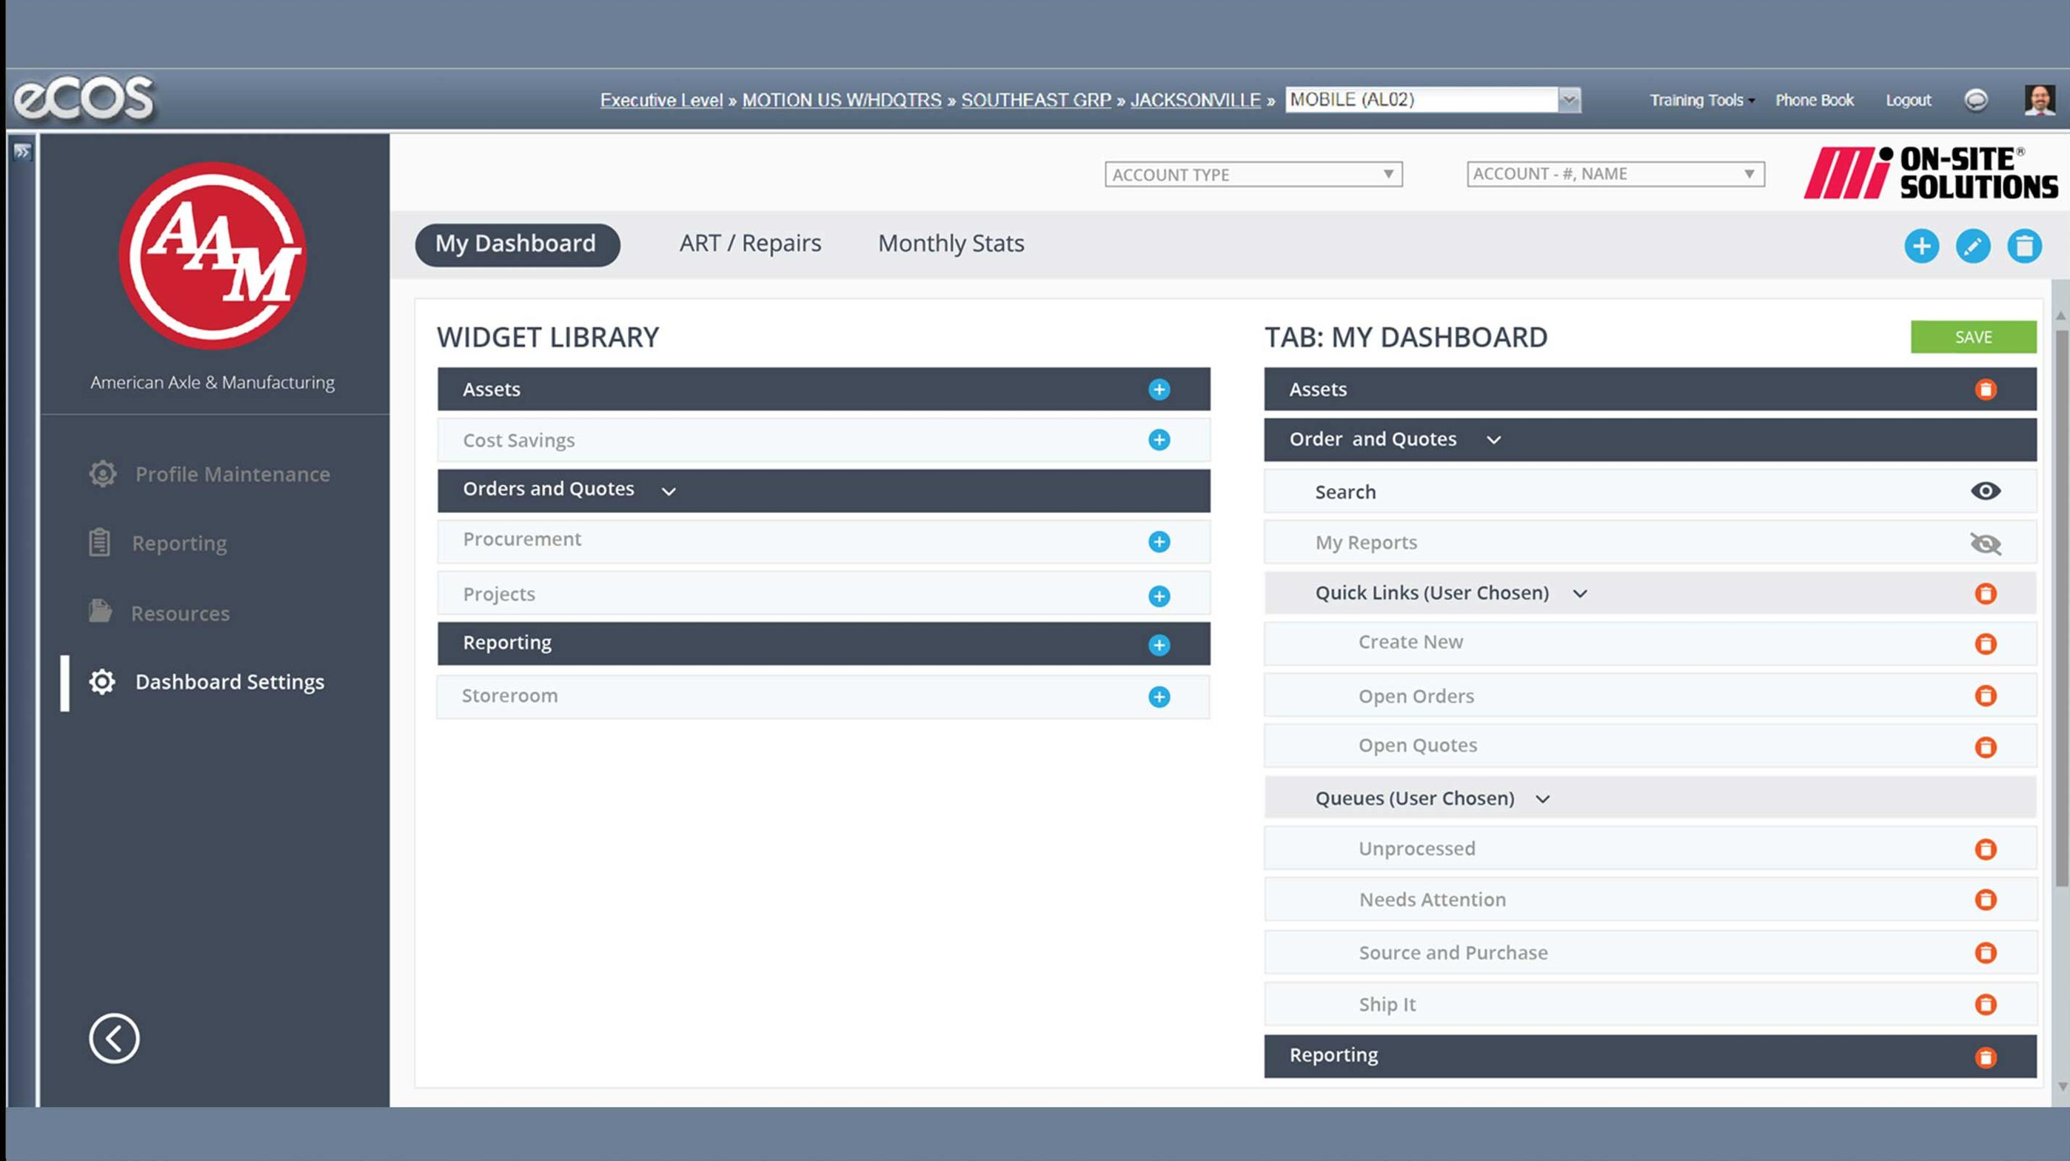Add Procurement widget to dashboard
The width and height of the screenshot is (2070, 1161).
1159,540
